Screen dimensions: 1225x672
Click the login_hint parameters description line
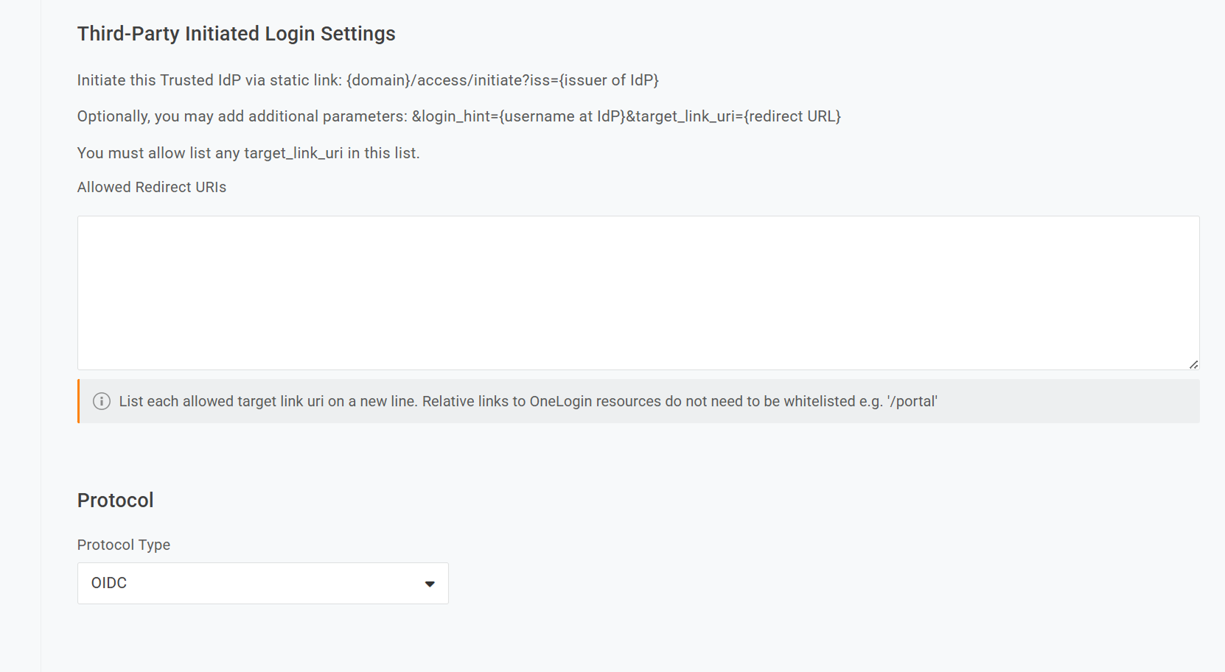click(x=459, y=116)
